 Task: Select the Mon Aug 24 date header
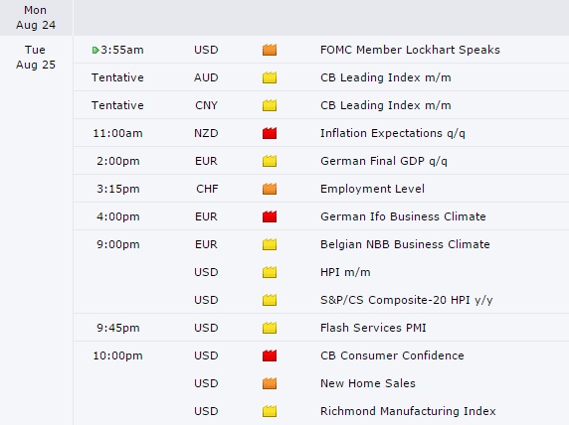[x=36, y=18]
